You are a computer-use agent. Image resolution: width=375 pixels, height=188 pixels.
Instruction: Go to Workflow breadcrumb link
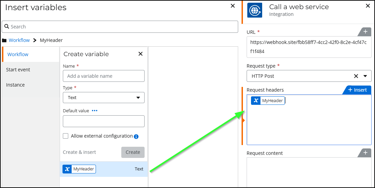pos(19,40)
